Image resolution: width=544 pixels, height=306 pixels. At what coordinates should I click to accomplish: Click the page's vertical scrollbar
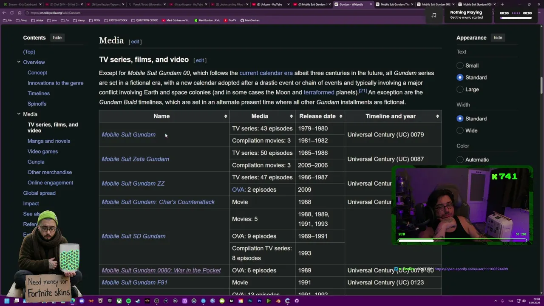[x=541, y=85]
